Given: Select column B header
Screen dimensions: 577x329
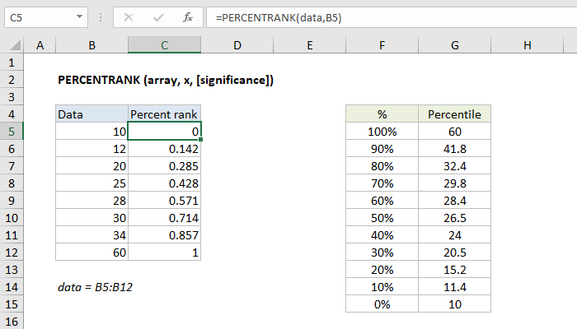Looking at the screenshot, I should click(92, 45).
